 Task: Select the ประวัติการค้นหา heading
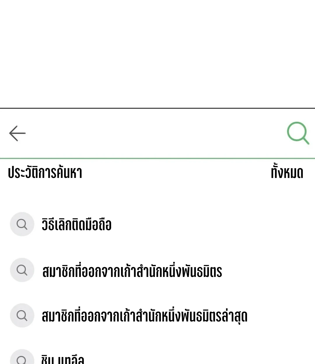pos(45,172)
